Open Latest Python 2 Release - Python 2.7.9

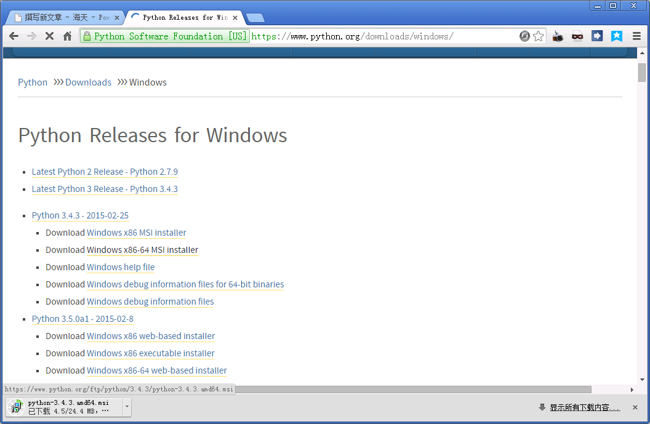pyautogui.click(x=105, y=172)
